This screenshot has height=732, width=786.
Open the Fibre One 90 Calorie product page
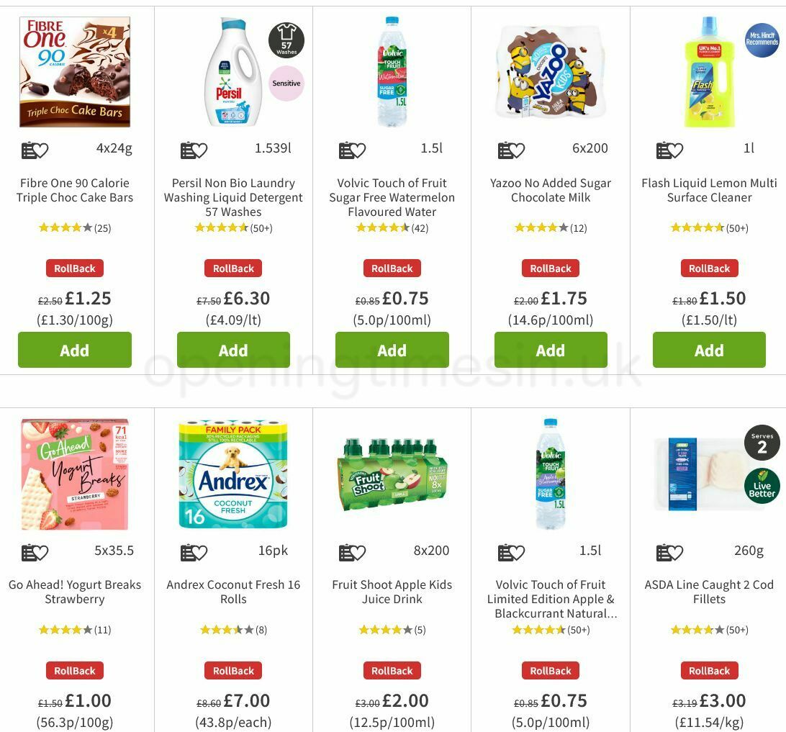74,190
